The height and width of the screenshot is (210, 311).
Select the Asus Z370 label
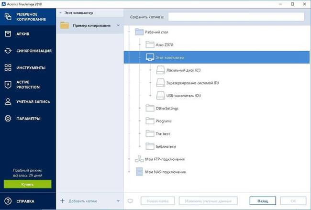165,44
